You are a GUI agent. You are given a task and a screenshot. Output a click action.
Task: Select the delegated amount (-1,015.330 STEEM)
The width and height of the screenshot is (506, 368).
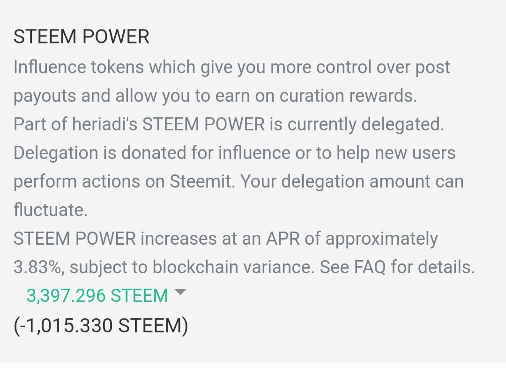(x=101, y=326)
